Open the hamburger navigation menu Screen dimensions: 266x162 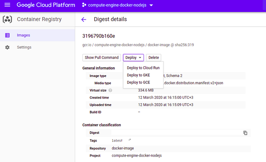(7, 5)
